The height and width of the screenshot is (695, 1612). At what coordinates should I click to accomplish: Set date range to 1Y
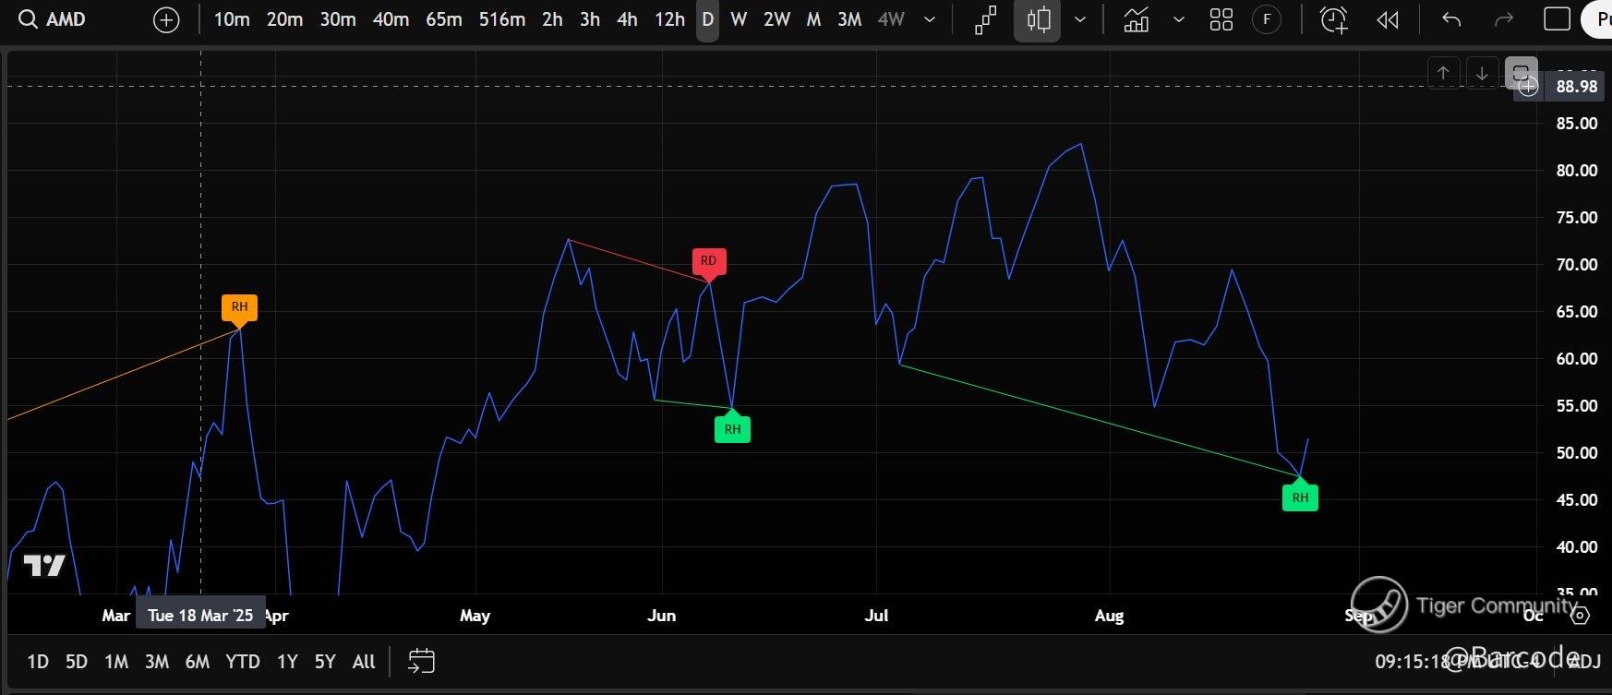(x=287, y=662)
